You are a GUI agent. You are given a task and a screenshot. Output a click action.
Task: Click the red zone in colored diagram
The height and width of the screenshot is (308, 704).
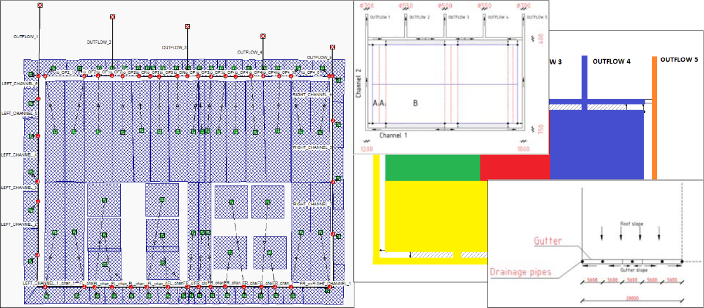click(515, 167)
